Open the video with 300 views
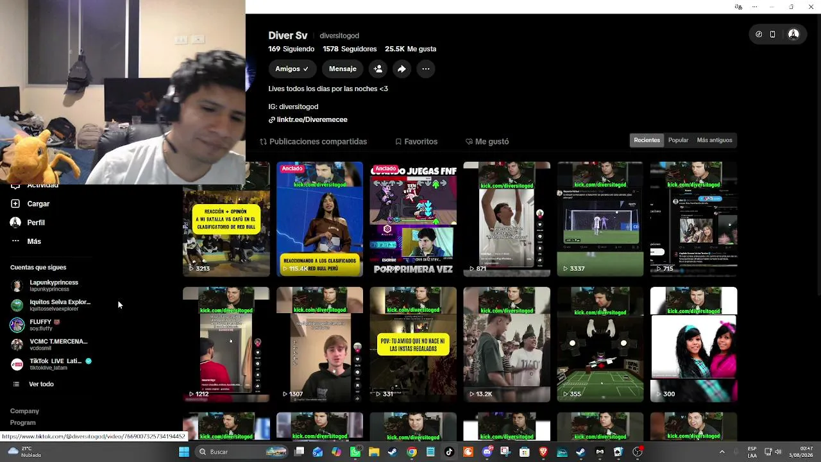Image resolution: width=821 pixels, height=462 pixels. [694, 345]
